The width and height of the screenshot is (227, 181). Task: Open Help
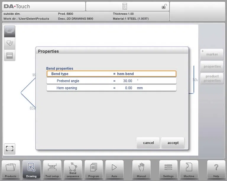216,170
